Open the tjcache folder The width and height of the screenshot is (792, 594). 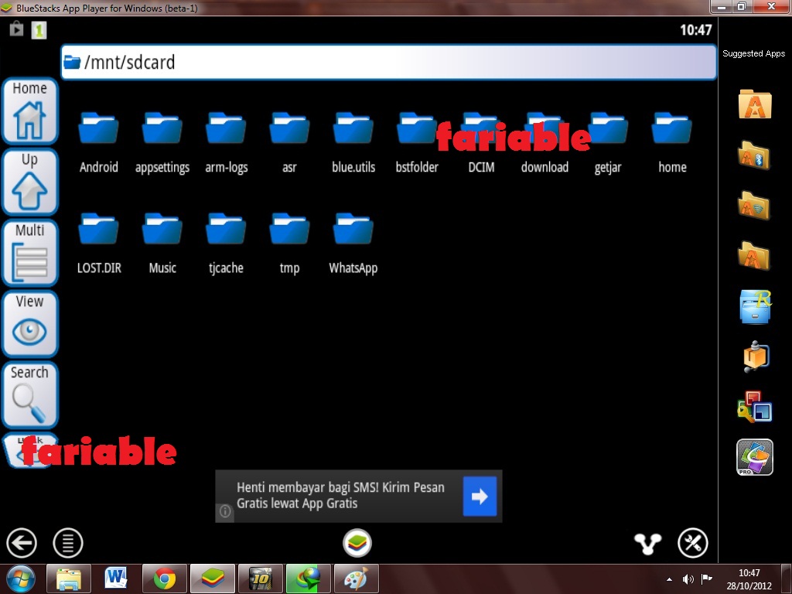[x=226, y=244]
